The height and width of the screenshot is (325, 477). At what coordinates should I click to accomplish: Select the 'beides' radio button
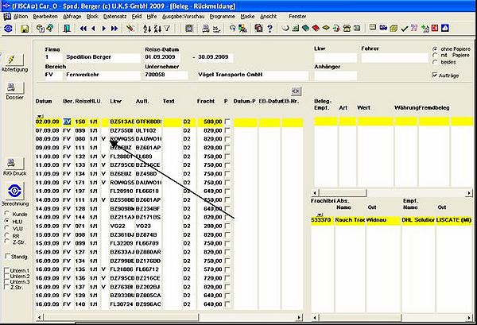pos(435,62)
